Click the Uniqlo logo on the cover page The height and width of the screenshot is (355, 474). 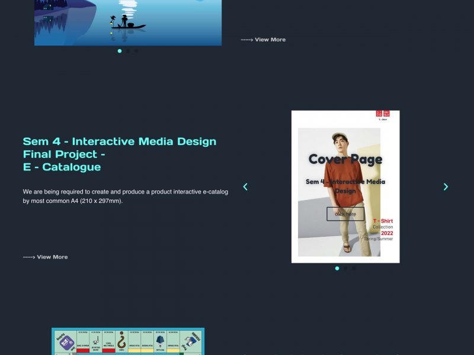pyautogui.click(x=383, y=114)
